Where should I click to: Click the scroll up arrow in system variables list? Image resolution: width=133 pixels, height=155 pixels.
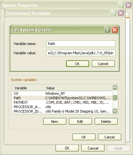tap(115, 88)
